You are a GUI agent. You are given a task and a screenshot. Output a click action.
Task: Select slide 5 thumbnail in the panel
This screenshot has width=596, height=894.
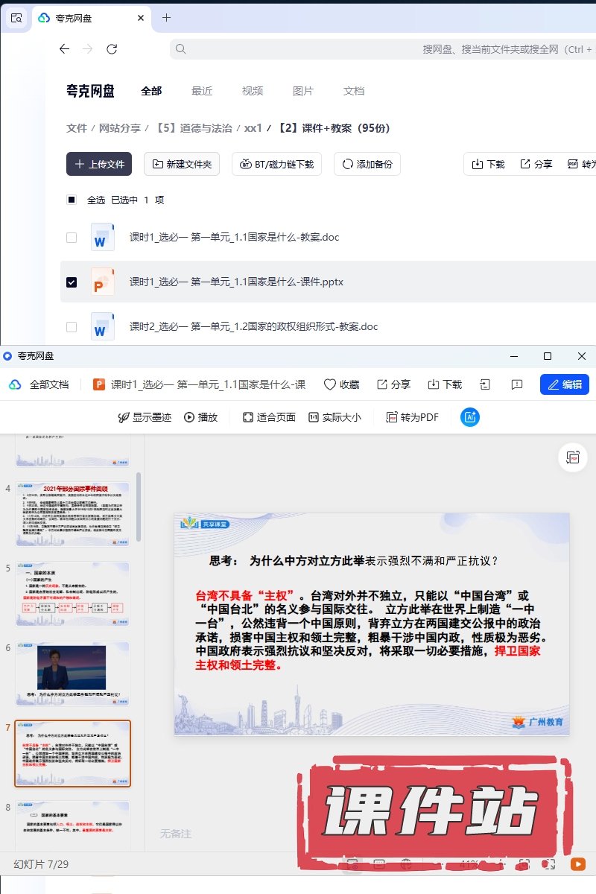point(73,593)
